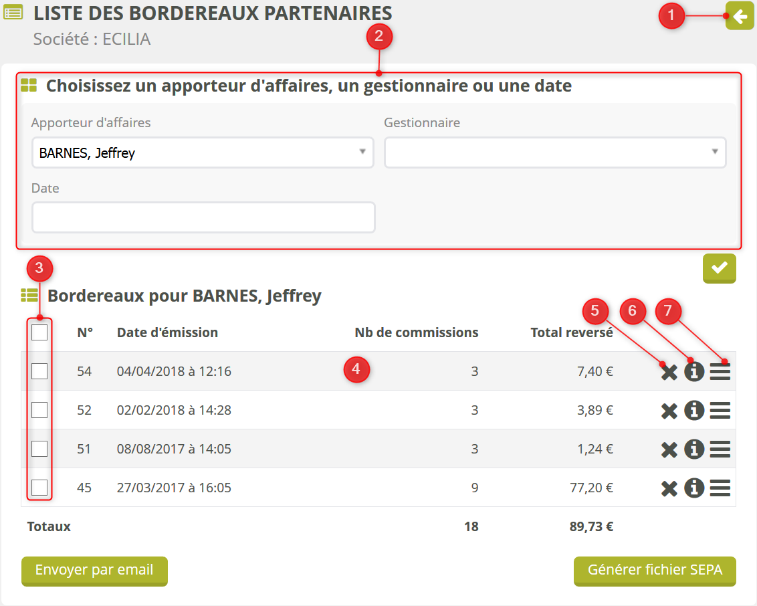Show info for bordereau 54

(x=694, y=372)
